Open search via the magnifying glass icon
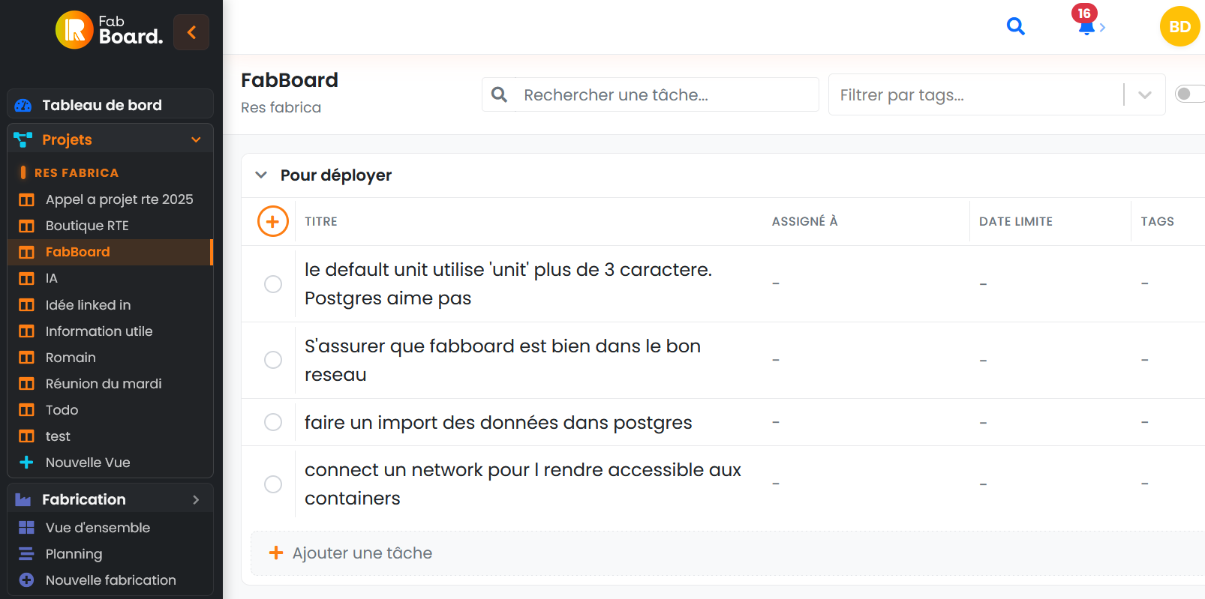 click(x=1016, y=25)
